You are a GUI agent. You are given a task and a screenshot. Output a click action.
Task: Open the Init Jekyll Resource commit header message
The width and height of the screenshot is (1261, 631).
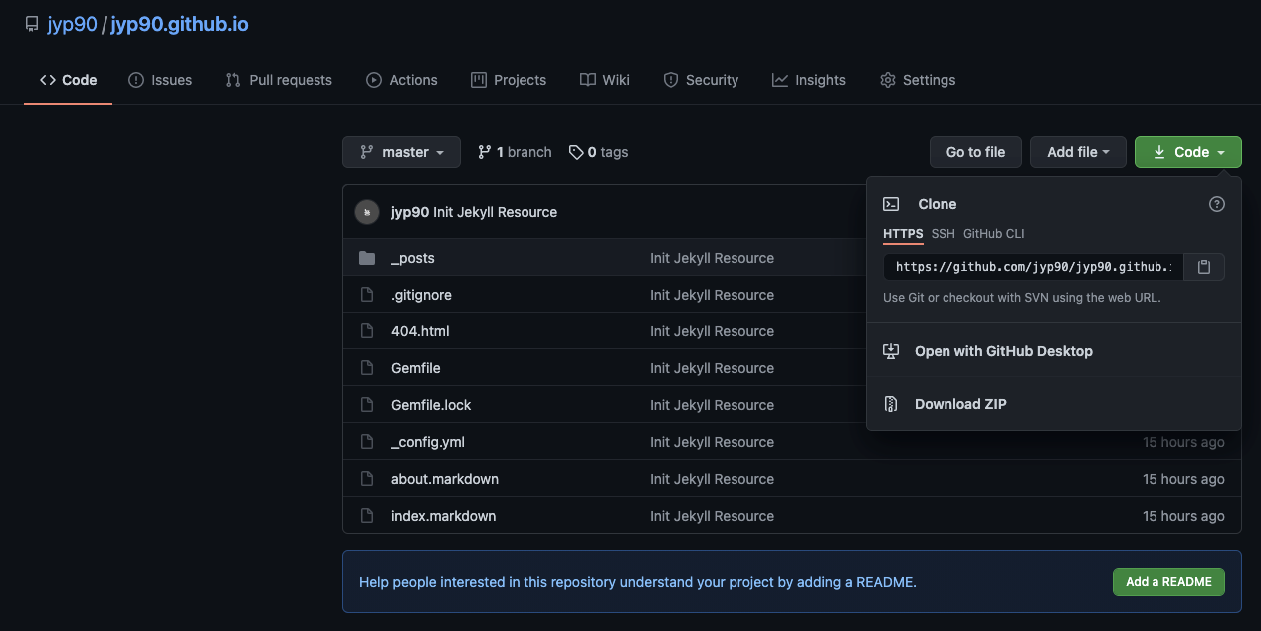496,212
